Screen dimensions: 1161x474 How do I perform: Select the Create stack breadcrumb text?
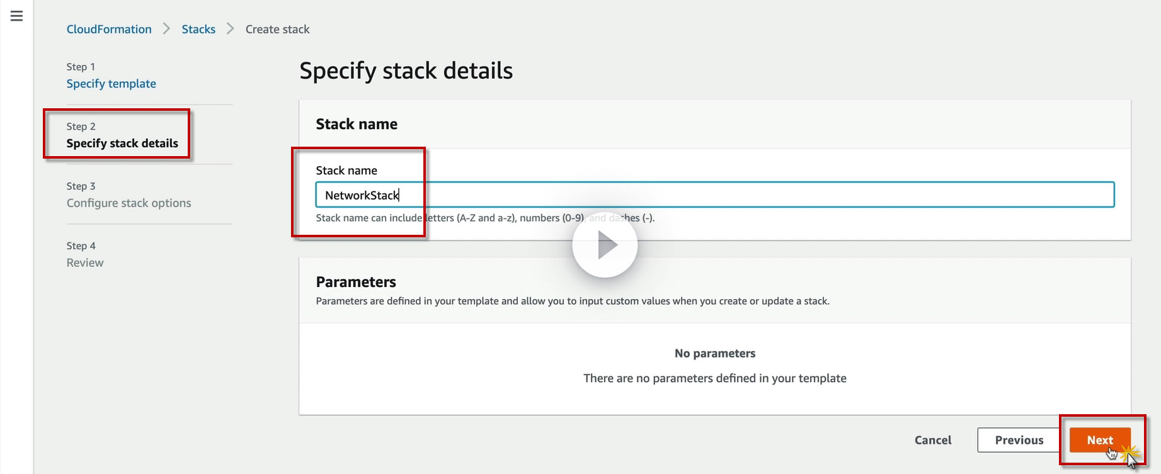pyautogui.click(x=277, y=29)
